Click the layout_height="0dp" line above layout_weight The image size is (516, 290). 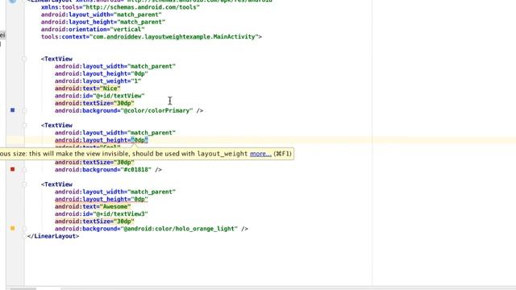pyautogui.click(x=102, y=73)
